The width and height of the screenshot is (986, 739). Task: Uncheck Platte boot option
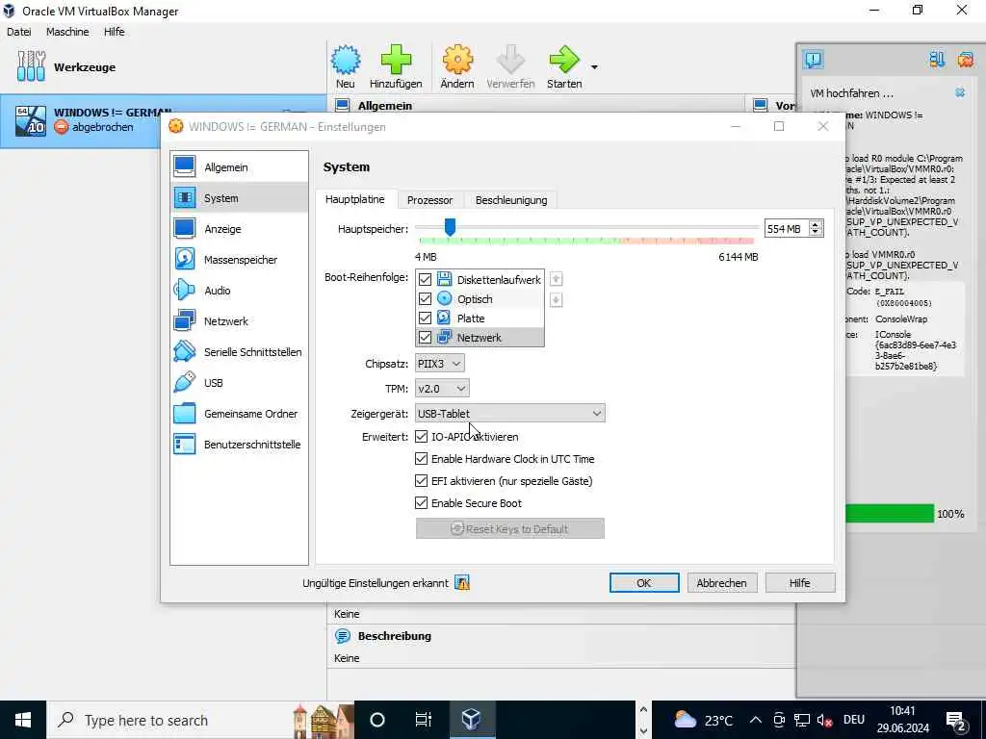pyautogui.click(x=425, y=318)
